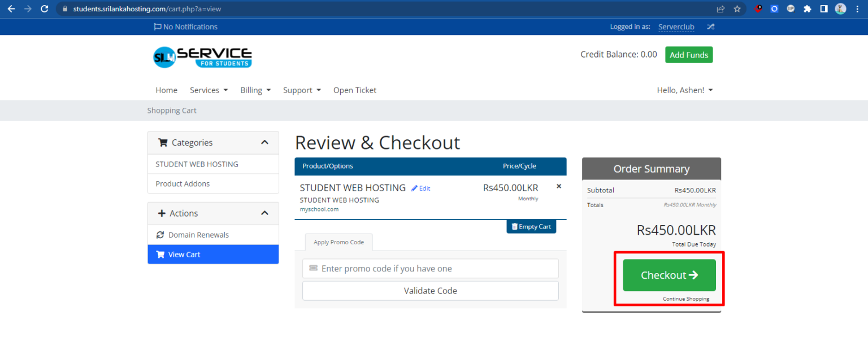868x347 pixels.
Task: Open the Hello, Ashen! account dropdown
Action: point(684,90)
